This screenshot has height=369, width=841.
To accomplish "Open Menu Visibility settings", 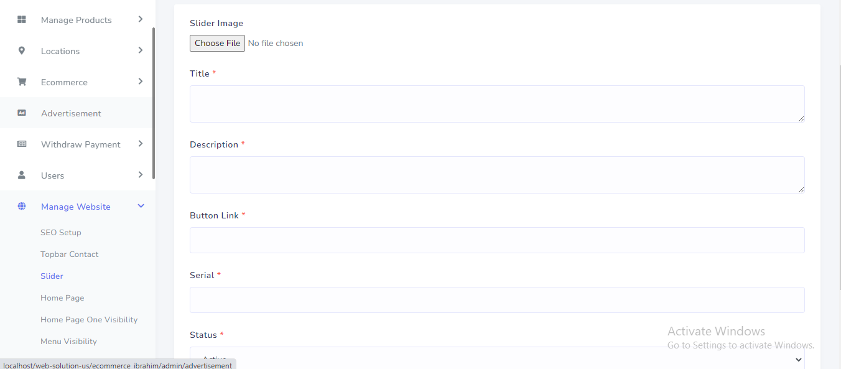I will pyautogui.click(x=68, y=342).
